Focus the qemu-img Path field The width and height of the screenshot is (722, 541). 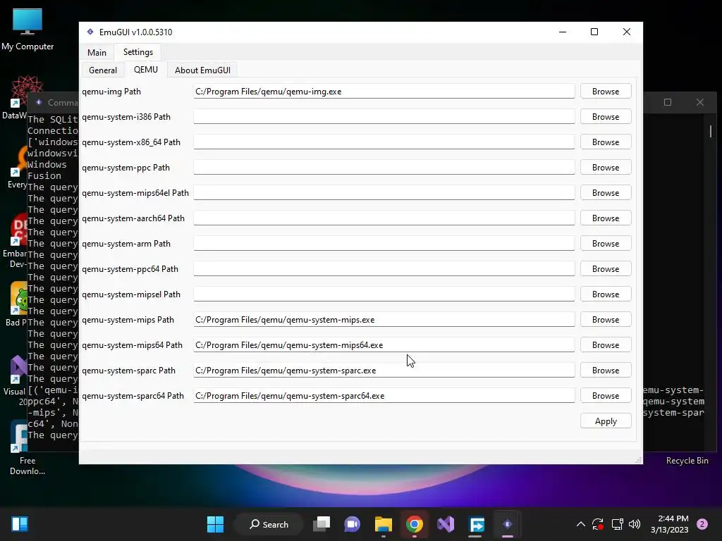pyautogui.click(x=384, y=91)
